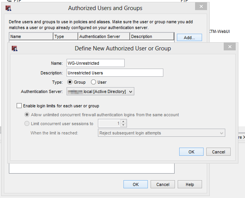This screenshot has height=198, width=245.
Task: Confirm with OK in Define New dialog
Action: tap(191, 152)
